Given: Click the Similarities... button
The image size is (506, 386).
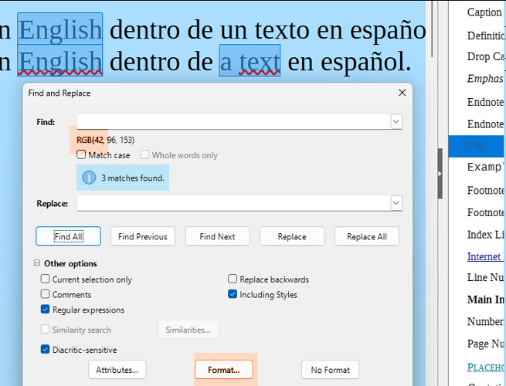Looking at the screenshot, I should 188,330.
